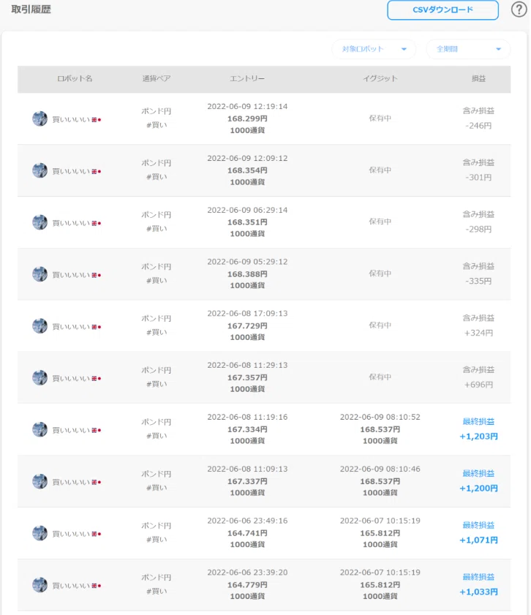This screenshot has height=615, width=531.
Task: Click robot avatar for 11:29:13 entry
Action: coord(39,377)
